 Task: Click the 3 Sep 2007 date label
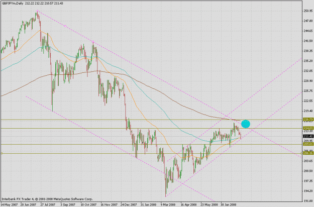tap(68, 205)
